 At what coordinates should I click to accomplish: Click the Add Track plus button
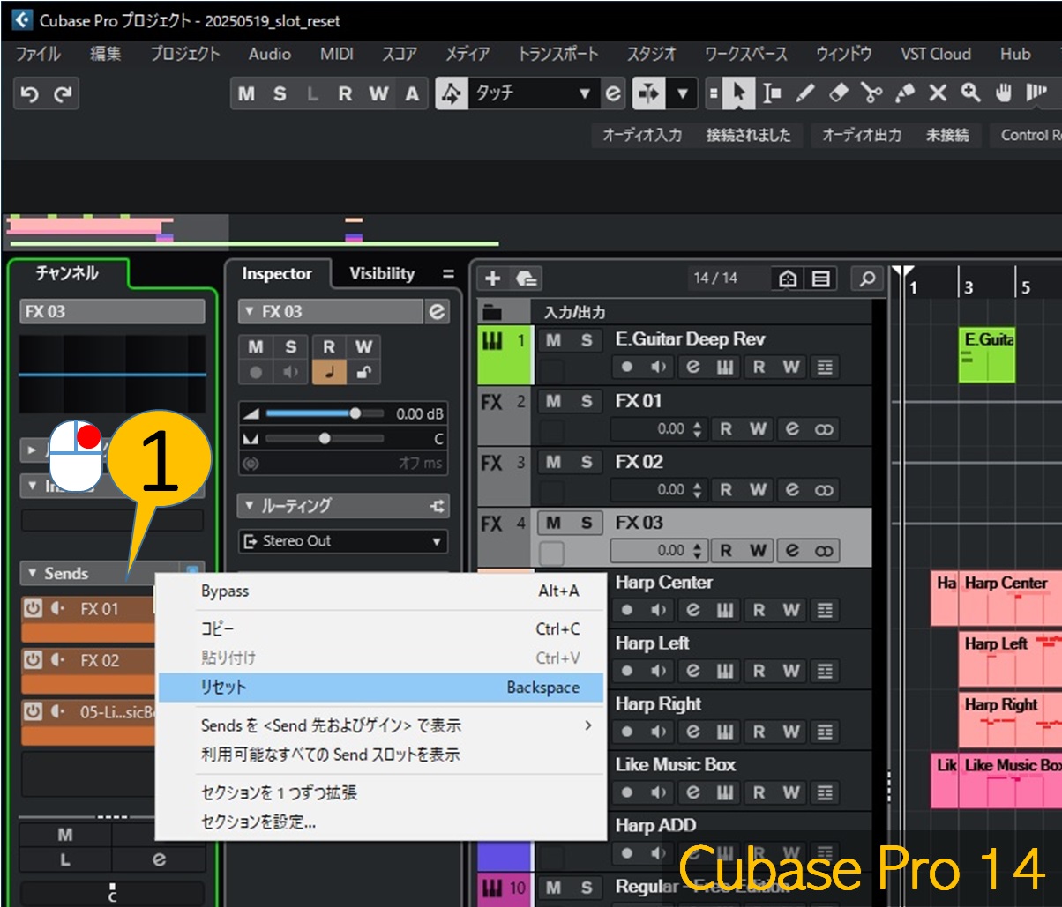493,279
